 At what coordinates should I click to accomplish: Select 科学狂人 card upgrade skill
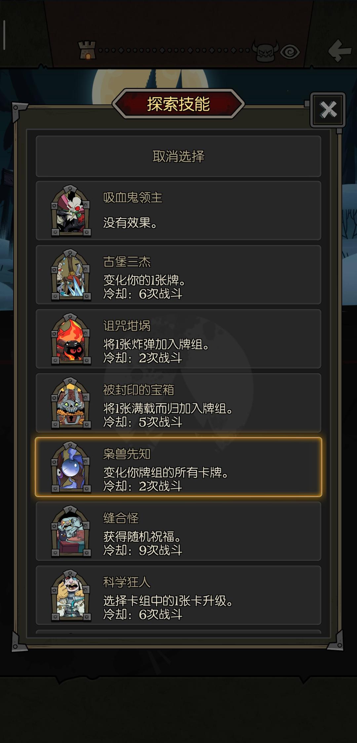pyautogui.click(x=178, y=595)
